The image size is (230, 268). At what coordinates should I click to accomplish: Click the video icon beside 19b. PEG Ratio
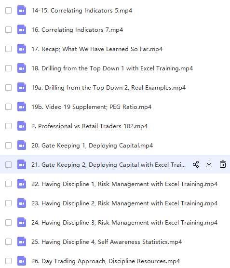tap(22, 107)
